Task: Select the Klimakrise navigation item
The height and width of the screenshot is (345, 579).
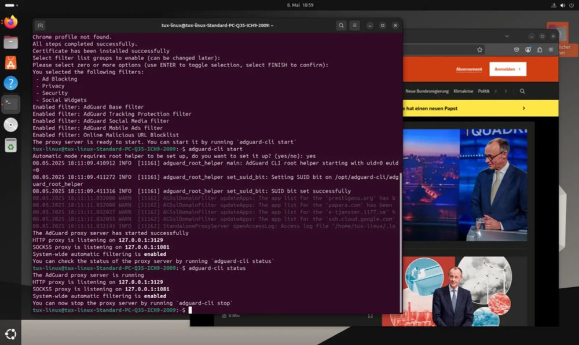Action: pos(463,91)
